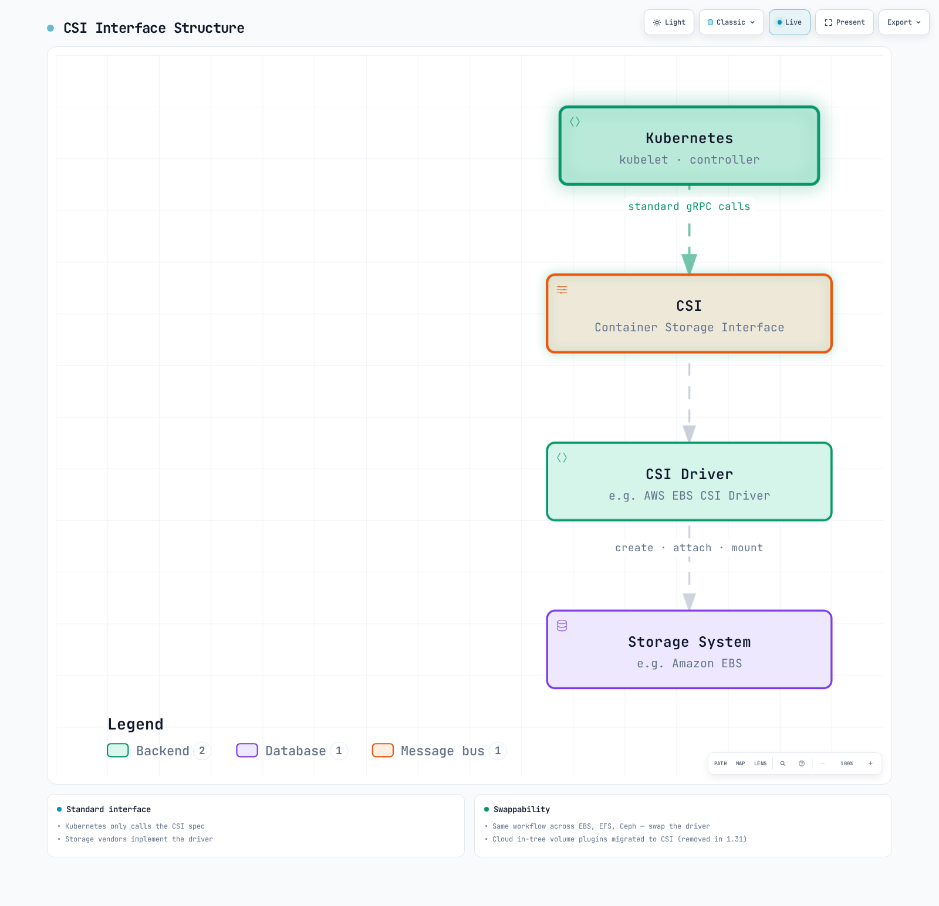Image resolution: width=939 pixels, height=906 pixels.
Task: Toggle Backend legend filter
Action: point(158,751)
